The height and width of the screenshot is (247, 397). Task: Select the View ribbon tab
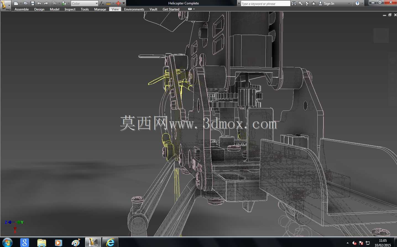click(x=115, y=9)
